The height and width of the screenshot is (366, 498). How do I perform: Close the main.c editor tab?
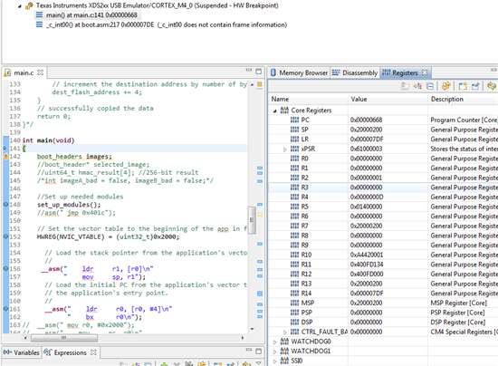pyautogui.click(x=41, y=72)
